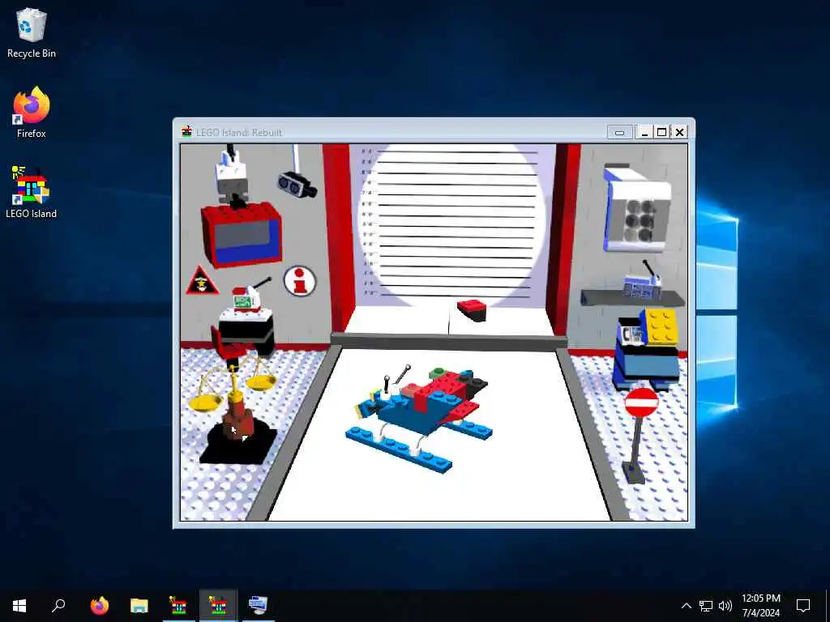Click the LEGO Island: Rebuilt title bar icon
This screenshot has height=622, width=830.
pyautogui.click(x=186, y=132)
